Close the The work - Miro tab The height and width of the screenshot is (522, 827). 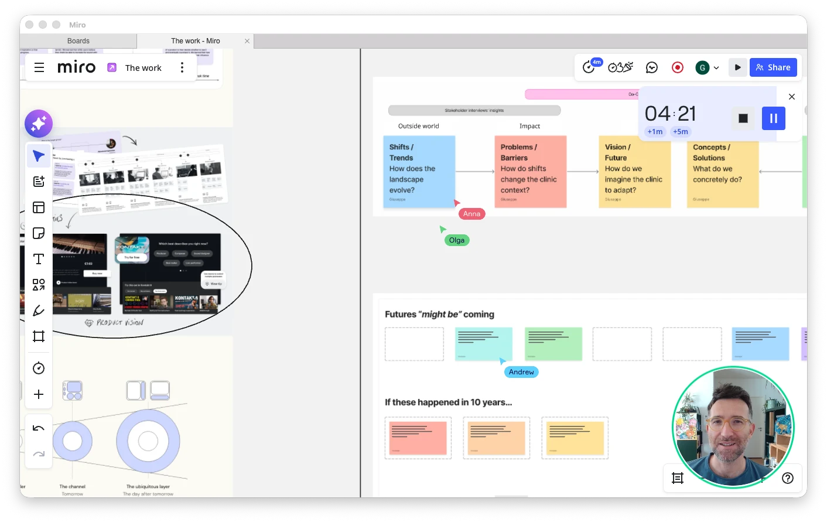[x=247, y=41]
